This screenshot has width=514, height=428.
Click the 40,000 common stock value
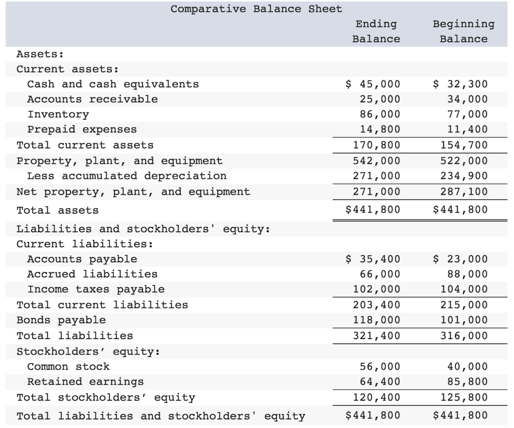[467, 367]
